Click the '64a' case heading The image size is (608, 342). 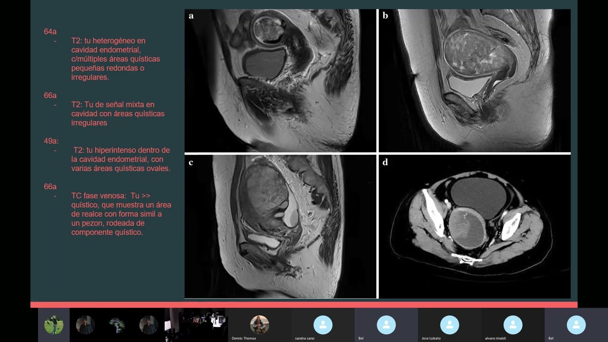[x=50, y=32]
